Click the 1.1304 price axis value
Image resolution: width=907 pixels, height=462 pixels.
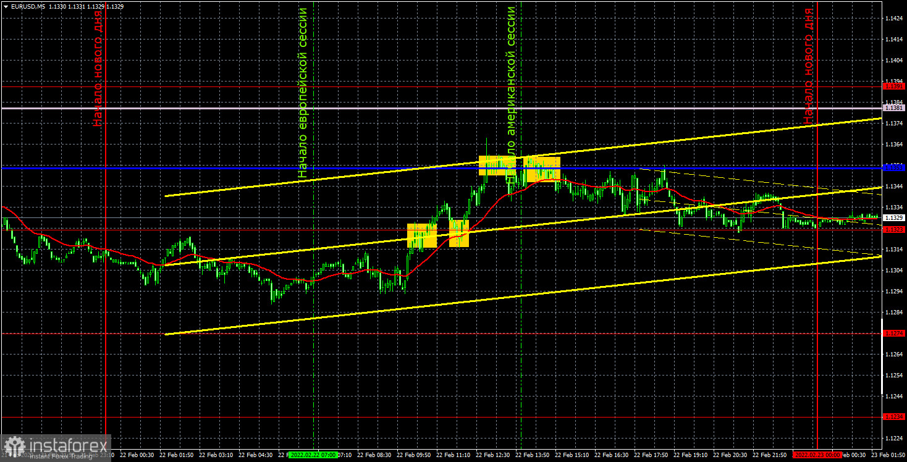[x=894, y=271]
